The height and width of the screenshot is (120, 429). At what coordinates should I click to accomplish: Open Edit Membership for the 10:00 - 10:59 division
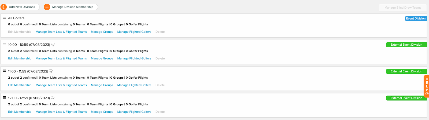[x=20, y=58]
